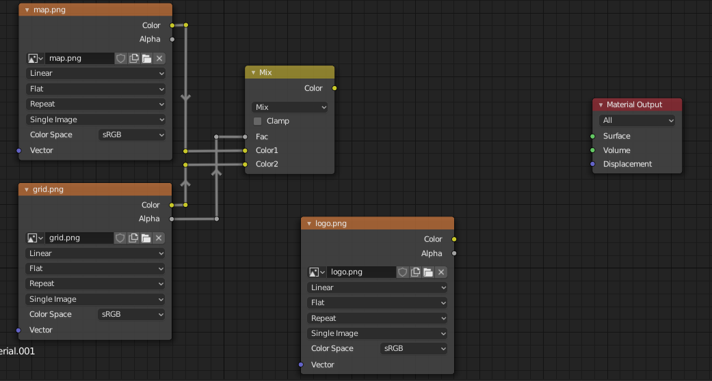Unlink logo.png image with X icon
This screenshot has height=381, width=712.
point(441,272)
